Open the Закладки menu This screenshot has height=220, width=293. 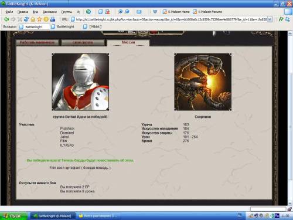pyautogui.click(x=50, y=12)
